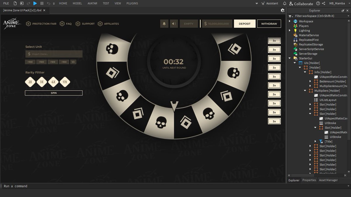Pop out the Explorer panel
This screenshot has height=197, width=351.
pyautogui.click(x=343, y=11)
